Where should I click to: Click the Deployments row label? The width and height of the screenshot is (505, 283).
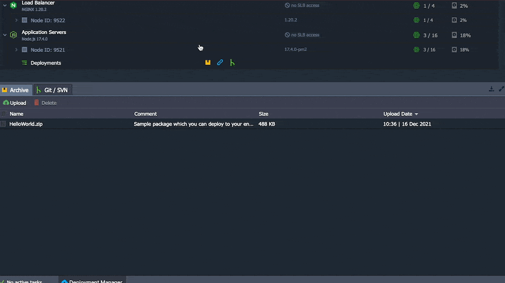tap(46, 63)
